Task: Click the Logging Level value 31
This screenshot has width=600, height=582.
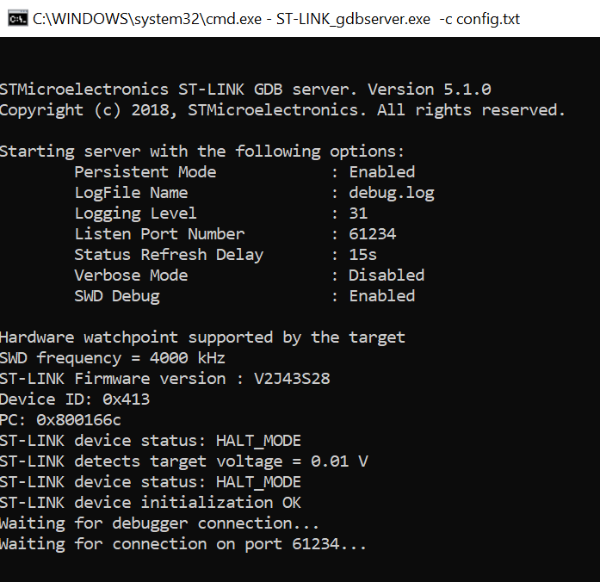Action: pyautogui.click(x=358, y=214)
